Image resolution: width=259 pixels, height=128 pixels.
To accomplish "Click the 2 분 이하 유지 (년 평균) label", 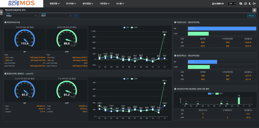I will pyautogui.click(x=25, y=27).
